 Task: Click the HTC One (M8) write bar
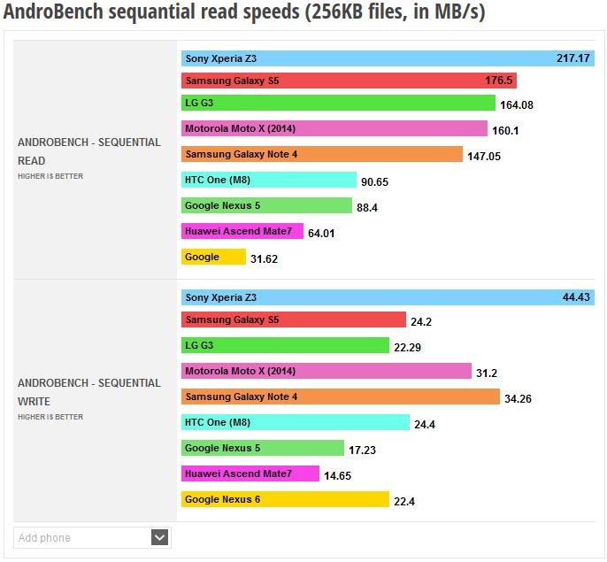(x=296, y=422)
